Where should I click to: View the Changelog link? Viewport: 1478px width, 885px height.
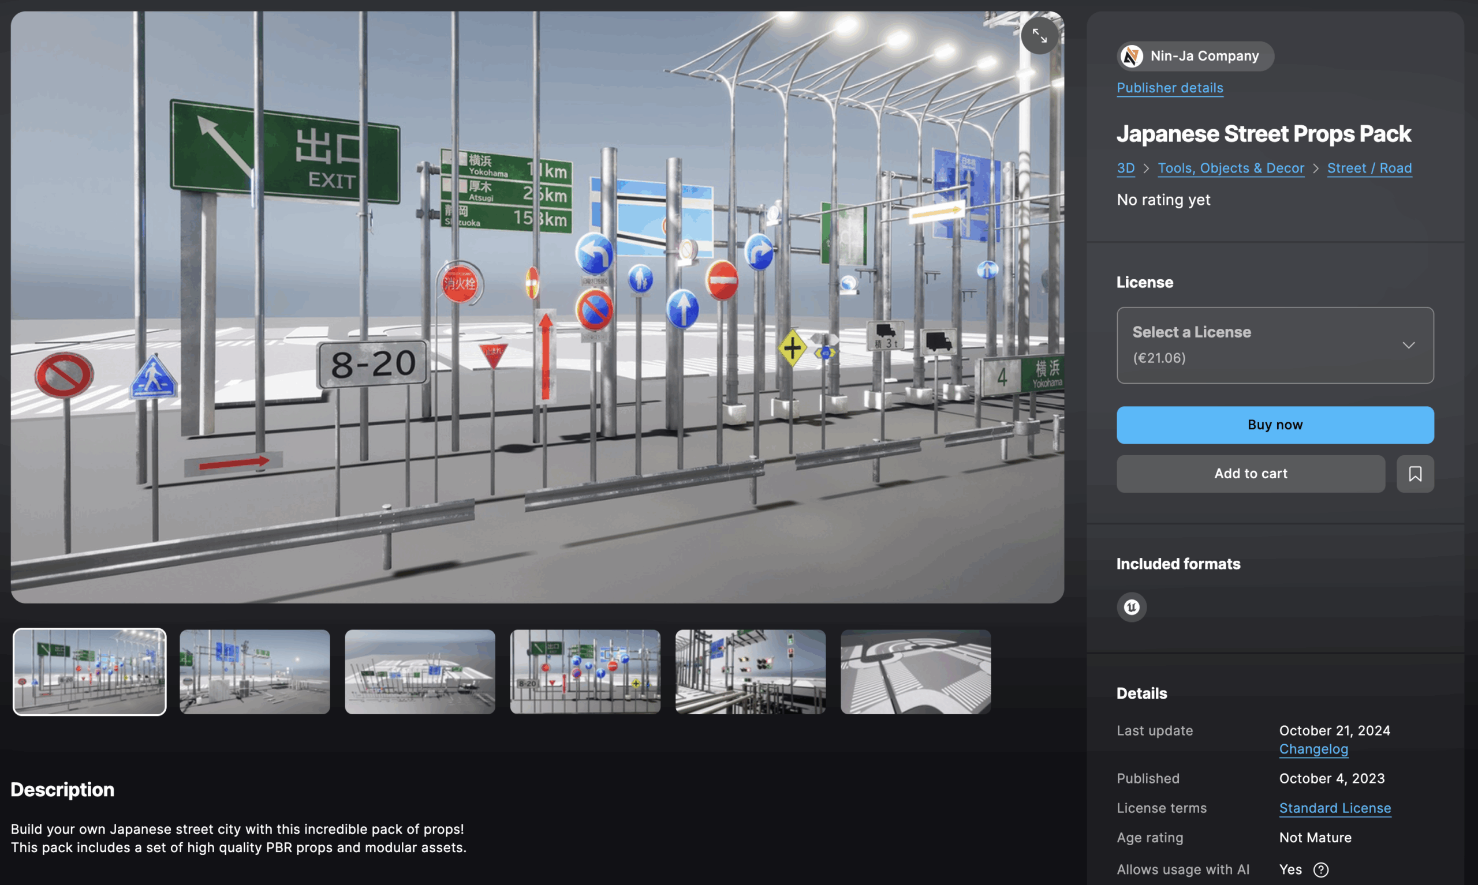pos(1313,749)
